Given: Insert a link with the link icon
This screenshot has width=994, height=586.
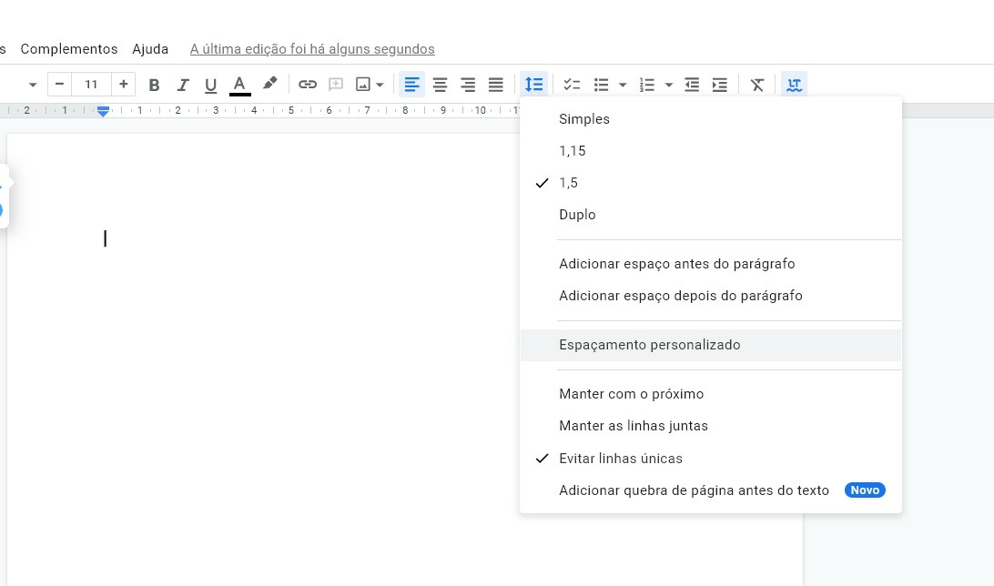Looking at the screenshot, I should tap(308, 85).
